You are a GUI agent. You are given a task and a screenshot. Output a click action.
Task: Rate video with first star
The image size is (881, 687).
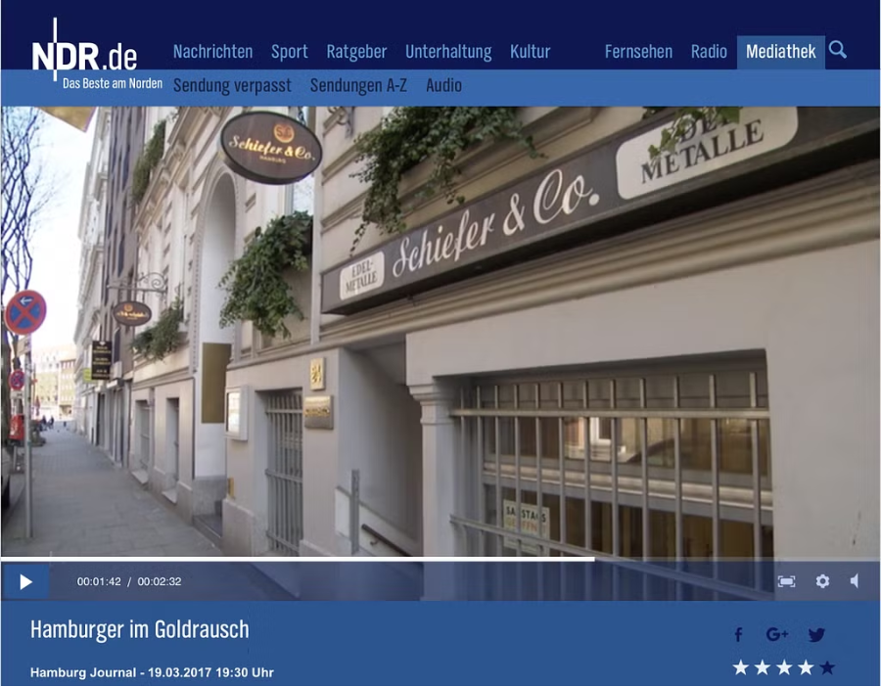tap(741, 667)
